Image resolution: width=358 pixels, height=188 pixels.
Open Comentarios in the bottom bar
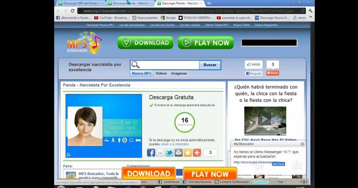(x=169, y=182)
